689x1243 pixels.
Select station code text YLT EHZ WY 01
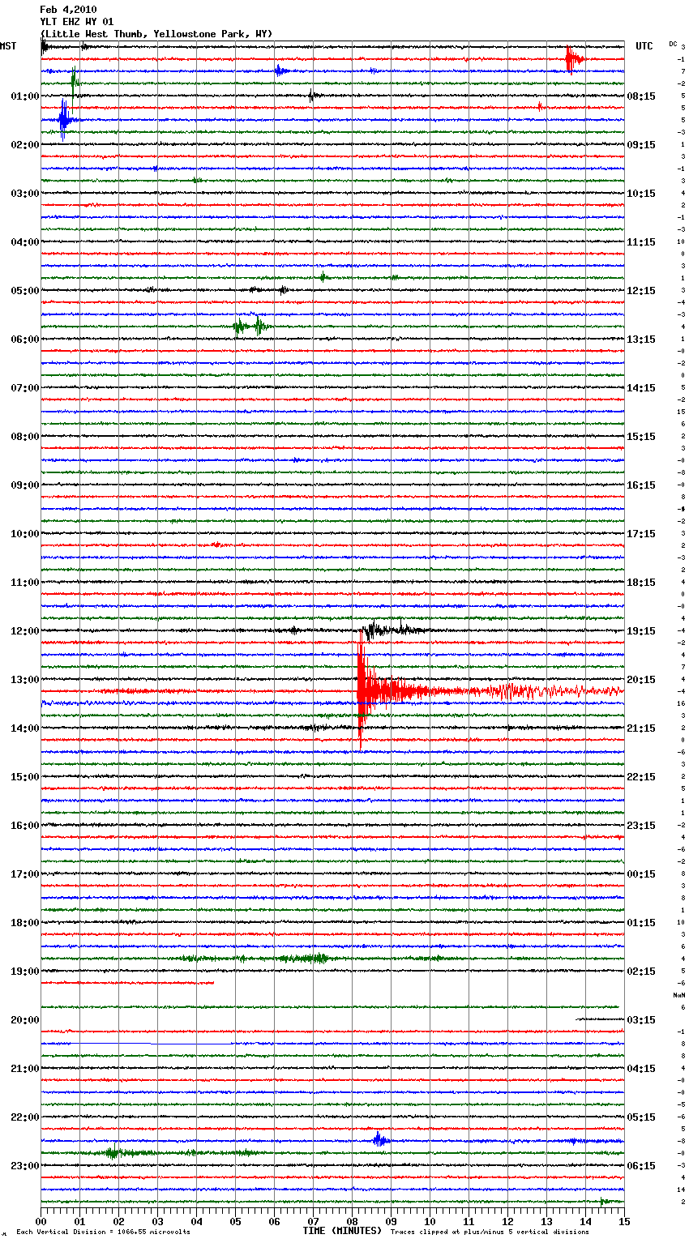coord(77,22)
